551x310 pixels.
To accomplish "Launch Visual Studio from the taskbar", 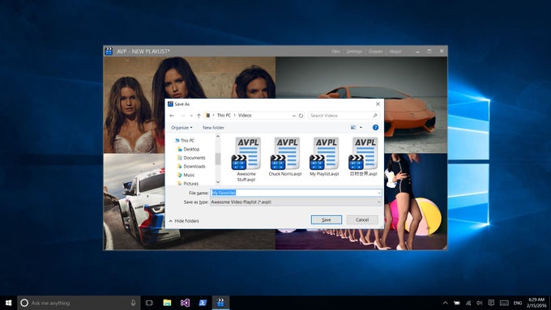I will pyautogui.click(x=185, y=303).
